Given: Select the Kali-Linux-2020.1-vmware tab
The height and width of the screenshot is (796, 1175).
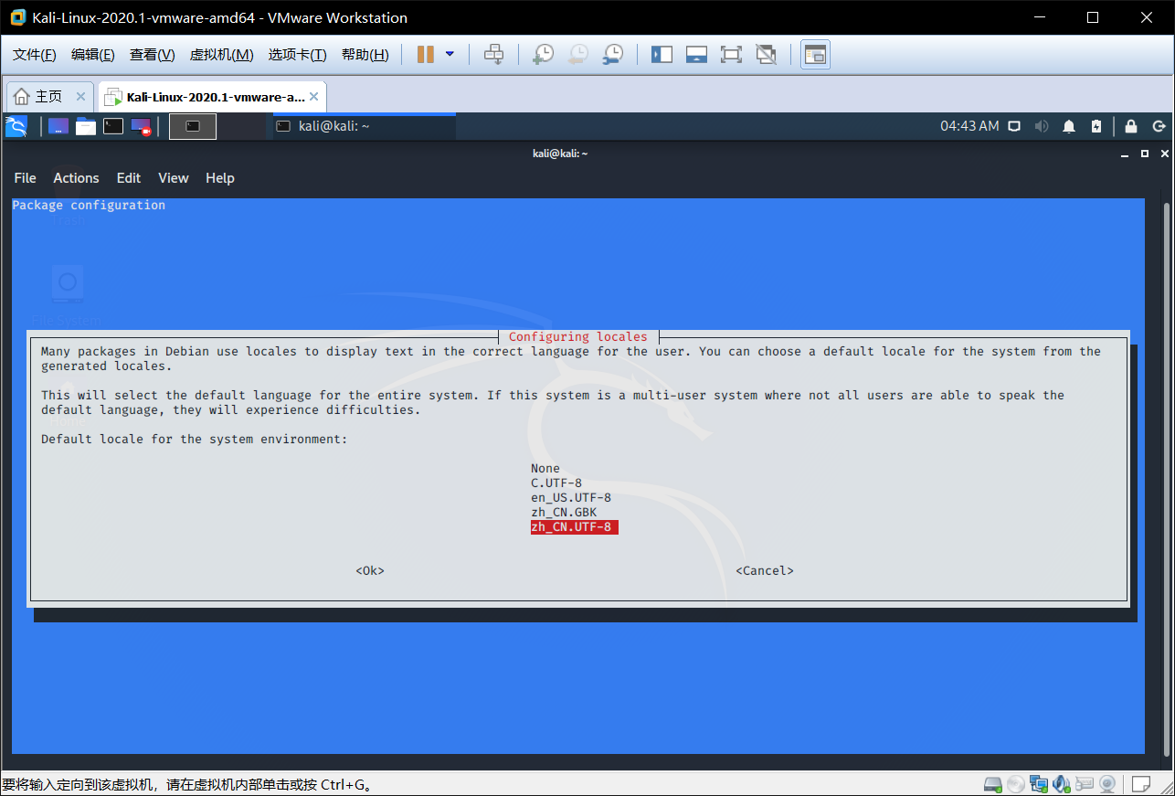Looking at the screenshot, I should 212,97.
